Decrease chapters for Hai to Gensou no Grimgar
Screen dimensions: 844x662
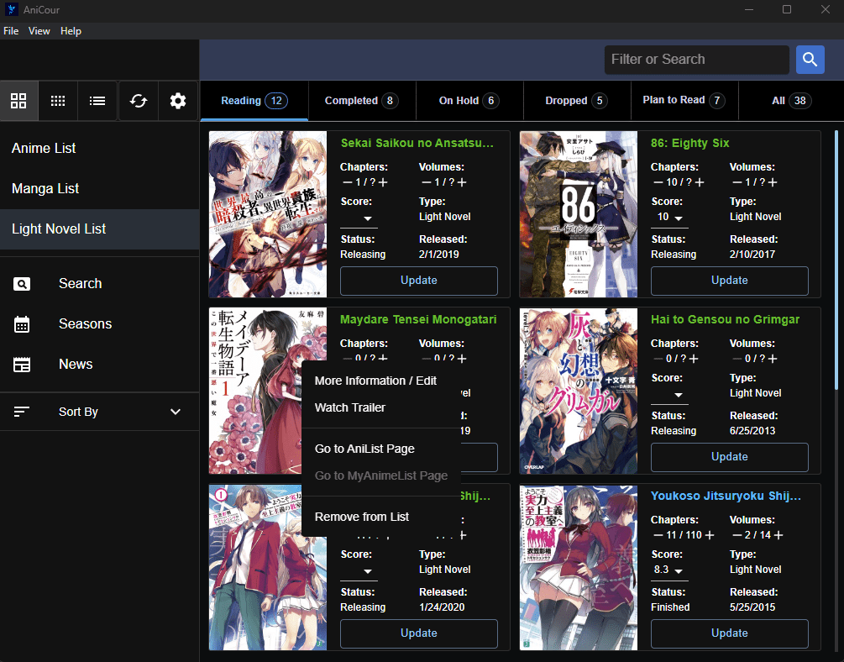coord(658,359)
